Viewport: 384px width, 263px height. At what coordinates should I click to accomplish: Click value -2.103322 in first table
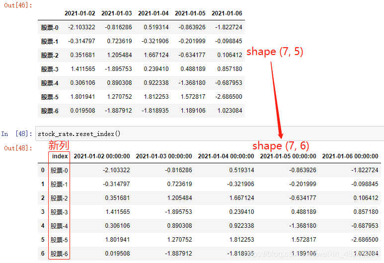[x=81, y=27]
